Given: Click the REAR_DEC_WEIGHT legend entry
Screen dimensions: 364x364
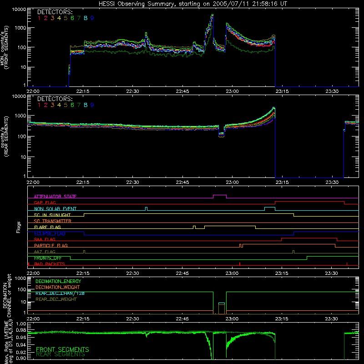Looking at the screenshot, I should 56,299.
